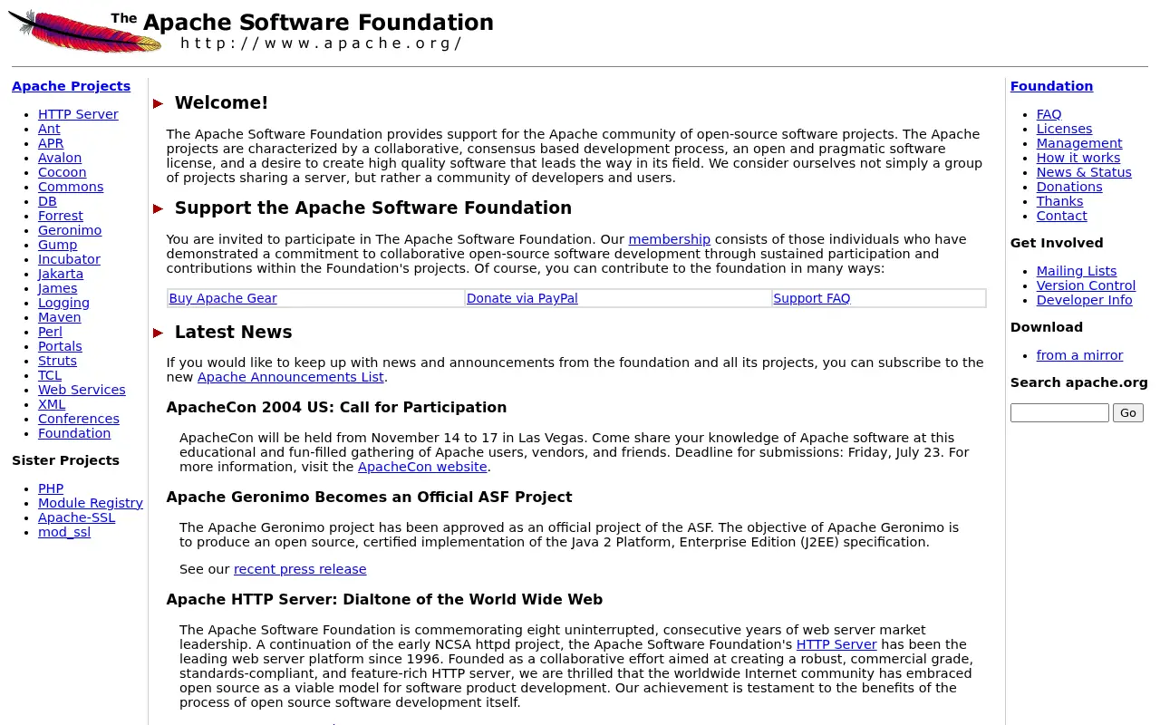Open the Maven project link
This screenshot has height=725, width=1160.
60,317
